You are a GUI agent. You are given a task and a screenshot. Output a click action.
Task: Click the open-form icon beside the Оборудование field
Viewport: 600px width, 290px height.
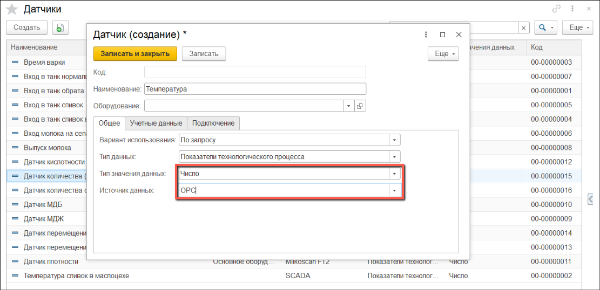[x=361, y=106]
